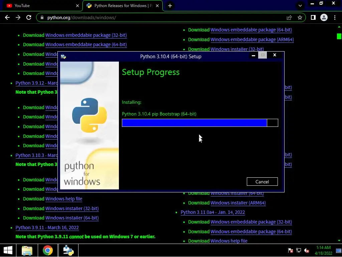Click the scrollbar up arrow

click(x=339, y=27)
